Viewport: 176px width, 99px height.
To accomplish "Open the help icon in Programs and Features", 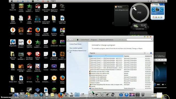I will pos(151,53).
